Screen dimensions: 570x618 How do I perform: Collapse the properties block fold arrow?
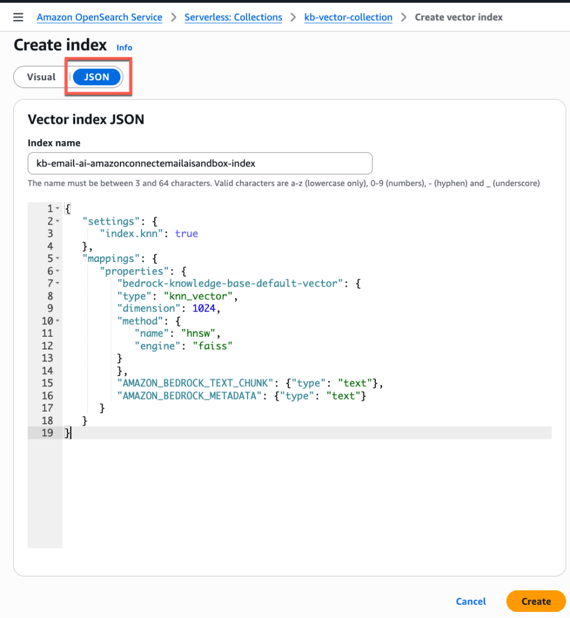(56, 271)
